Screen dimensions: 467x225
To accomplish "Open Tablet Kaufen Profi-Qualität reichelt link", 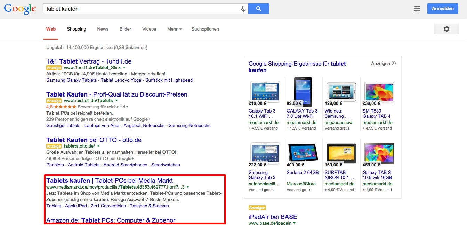I will [x=117, y=94].
